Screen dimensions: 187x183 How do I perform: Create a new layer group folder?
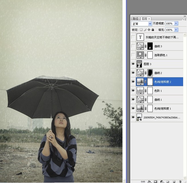(168, 182)
